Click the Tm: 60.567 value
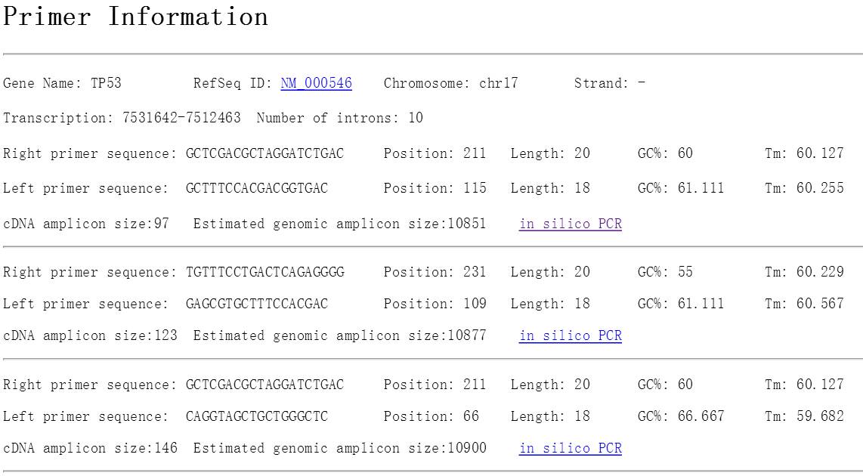This screenshot has width=863, height=476. pos(804,304)
